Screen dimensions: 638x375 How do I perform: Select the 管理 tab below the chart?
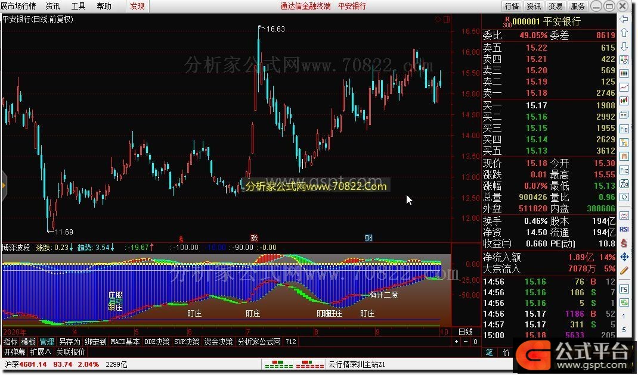click(47, 342)
